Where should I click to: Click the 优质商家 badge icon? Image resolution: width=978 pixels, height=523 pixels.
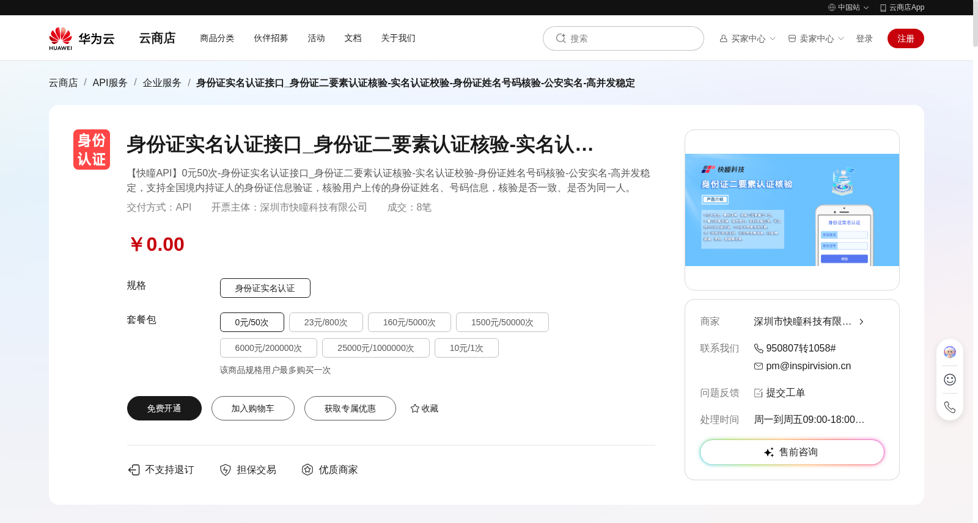[x=307, y=469]
